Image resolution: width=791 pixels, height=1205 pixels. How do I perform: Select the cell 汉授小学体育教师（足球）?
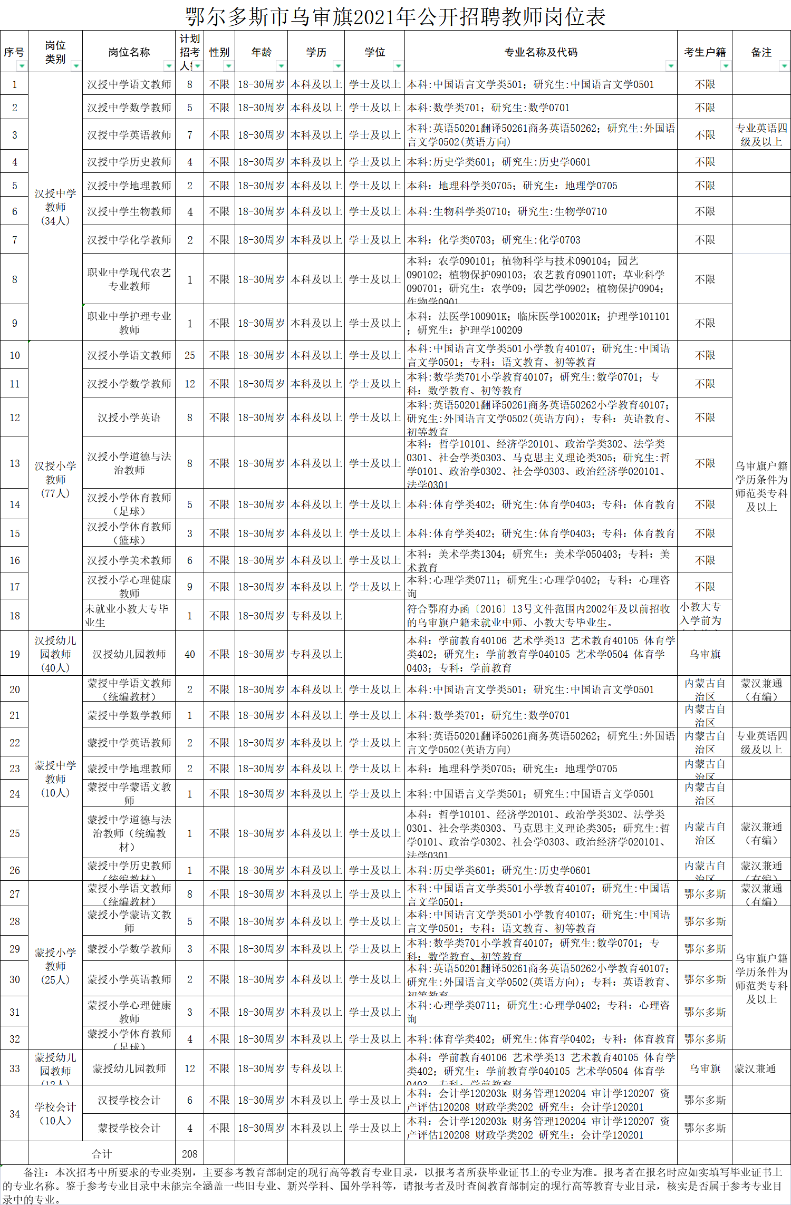tap(129, 504)
